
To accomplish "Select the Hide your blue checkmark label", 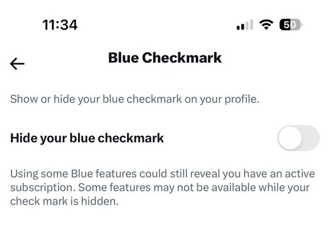I will pyautogui.click(x=87, y=138).
